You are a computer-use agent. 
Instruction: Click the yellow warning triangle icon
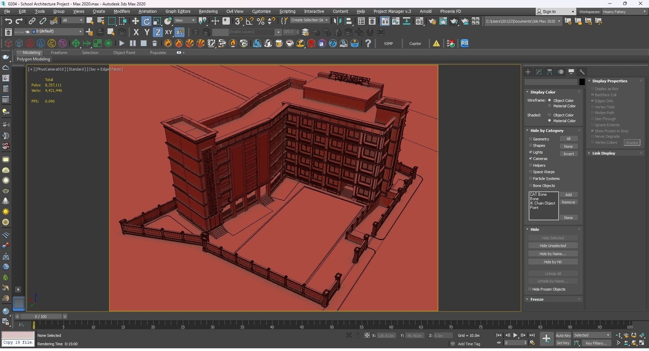pyautogui.click(x=436, y=44)
